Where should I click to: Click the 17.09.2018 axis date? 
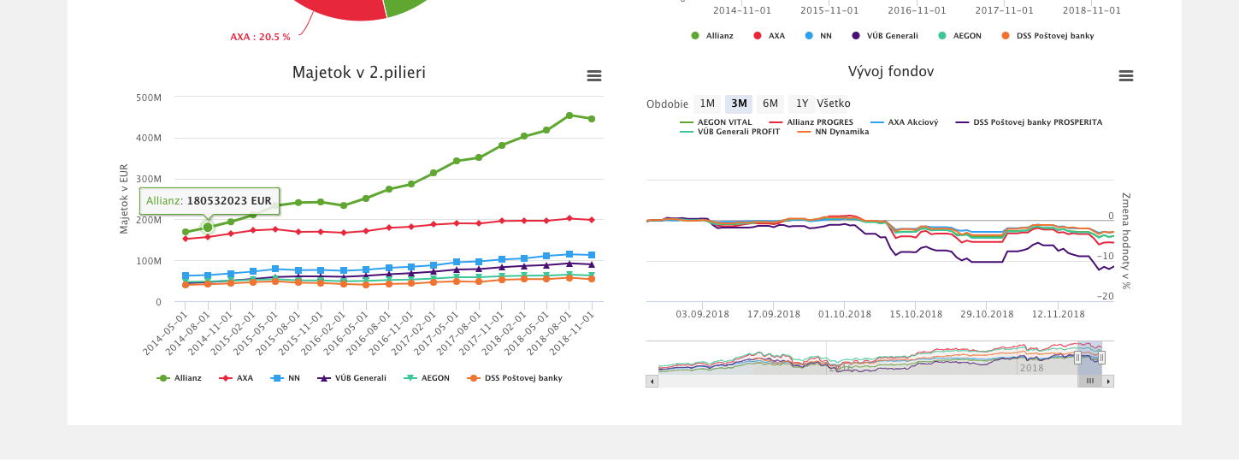tap(774, 314)
